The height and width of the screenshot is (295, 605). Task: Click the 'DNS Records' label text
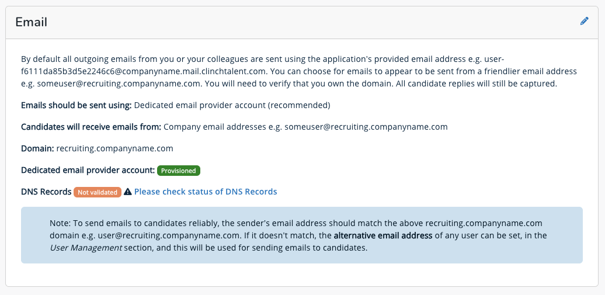pos(46,192)
